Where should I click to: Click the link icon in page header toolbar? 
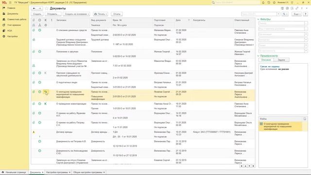[297, 8]
